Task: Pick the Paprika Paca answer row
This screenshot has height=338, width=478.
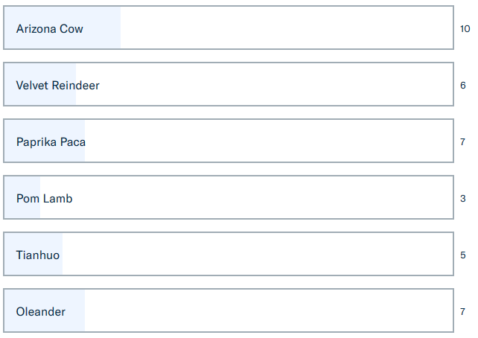Action: click(228, 141)
